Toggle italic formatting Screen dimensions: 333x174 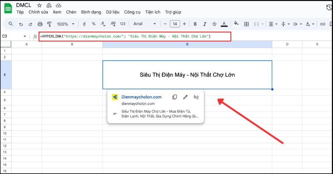pyautogui.click(x=205, y=24)
